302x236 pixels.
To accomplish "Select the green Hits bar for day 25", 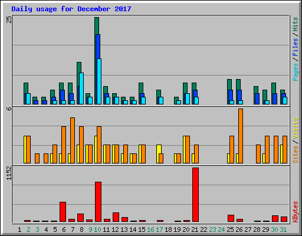I will point(229,84).
